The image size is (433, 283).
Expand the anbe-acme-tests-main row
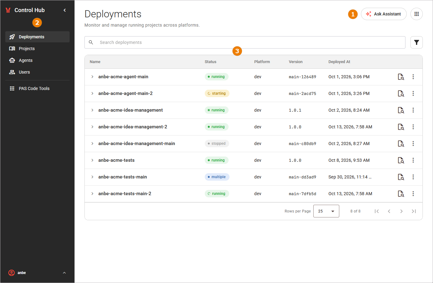[x=92, y=177]
